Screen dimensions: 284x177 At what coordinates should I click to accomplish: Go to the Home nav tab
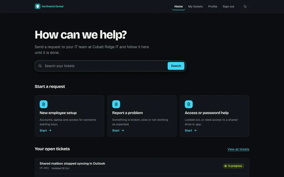pyautogui.click(x=178, y=6)
